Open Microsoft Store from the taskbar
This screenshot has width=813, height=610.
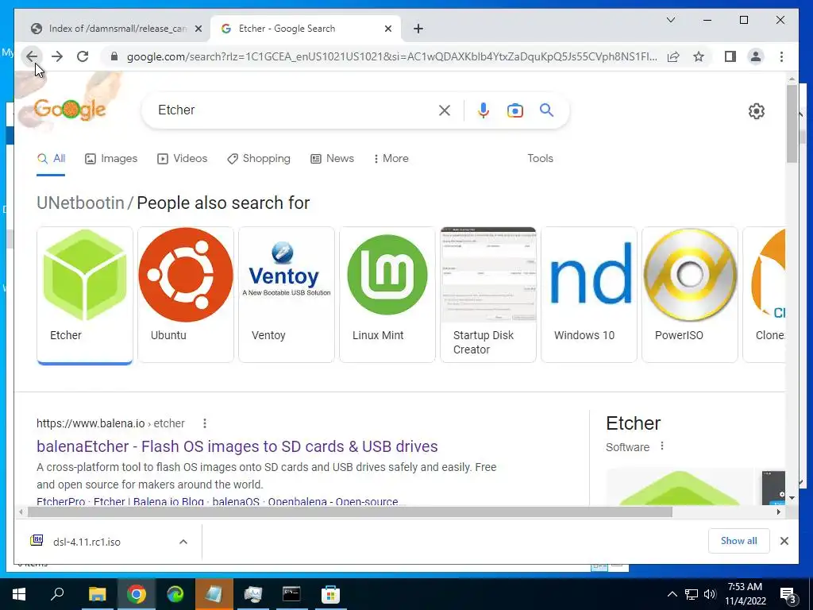pyautogui.click(x=330, y=594)
